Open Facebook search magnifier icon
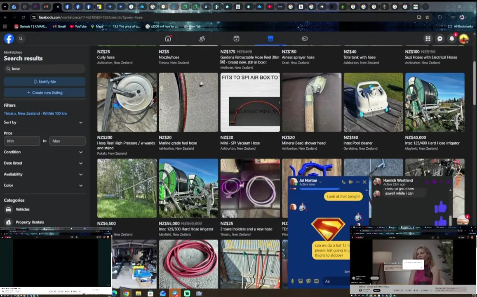This screenshot has width=477, height=297. (21, 39)
